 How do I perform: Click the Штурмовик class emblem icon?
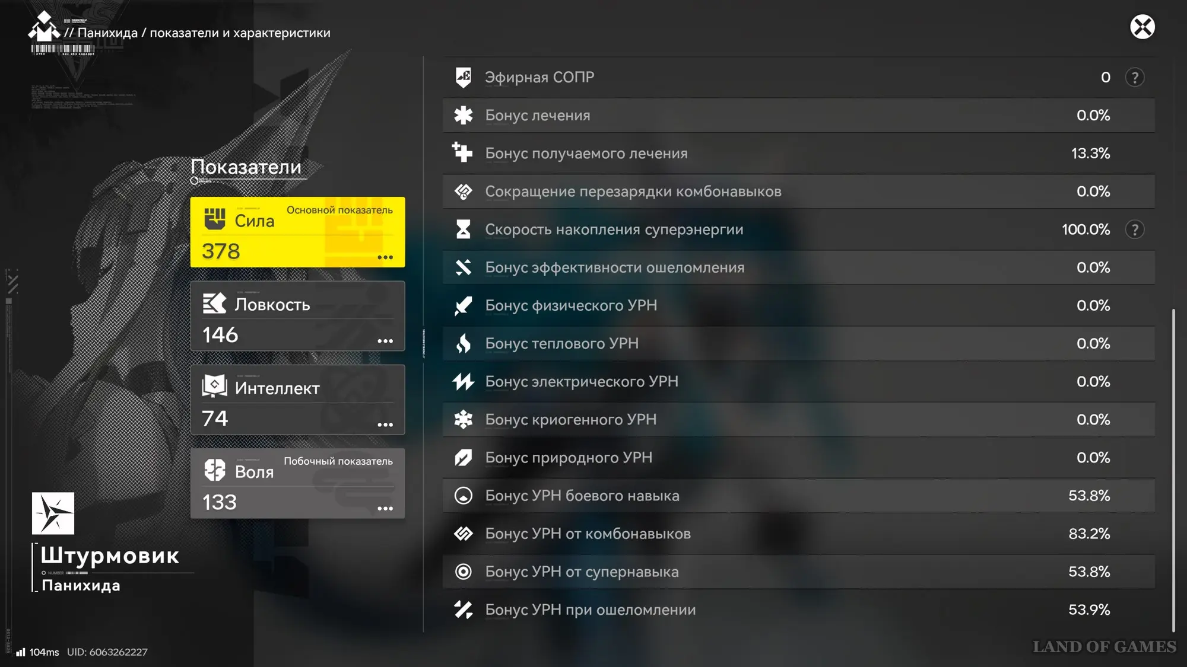click(53, 513)
